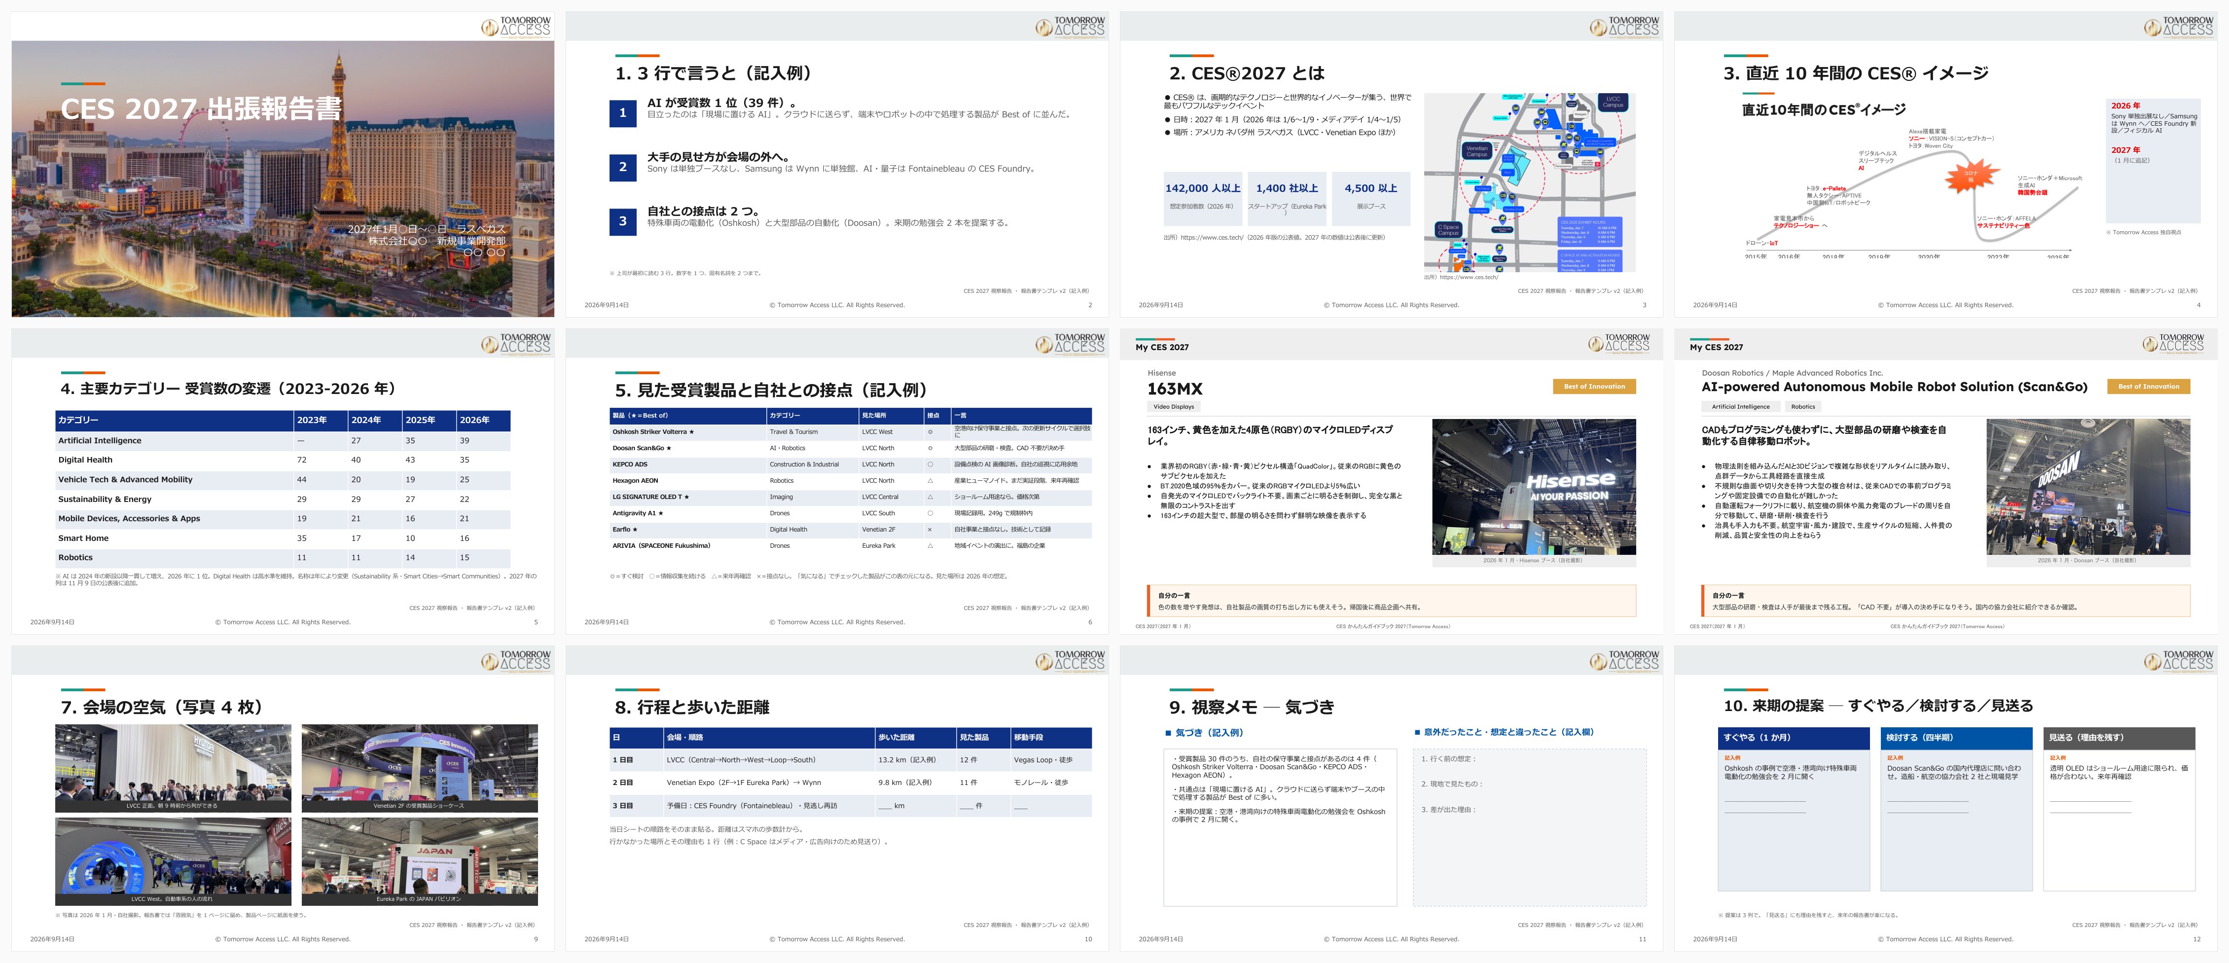Open the Eureka Park JAPAN パビリオン photo
This screenshot has height=963, width=2229.
click(420, 862)
